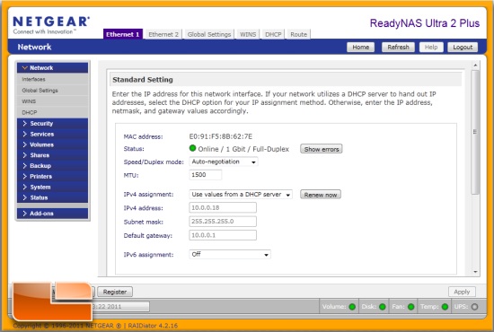Click the Default gateway field
This screenshot has width=494, height=332.
[x=223, y=235]
